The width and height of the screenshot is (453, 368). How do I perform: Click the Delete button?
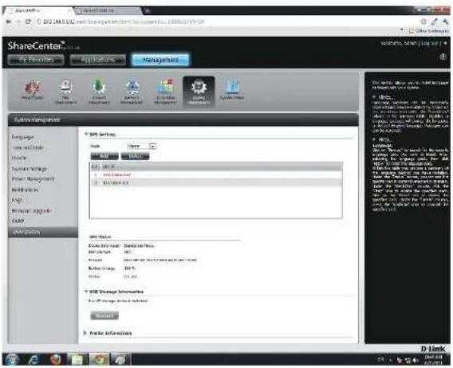click(x=136, y=156)
